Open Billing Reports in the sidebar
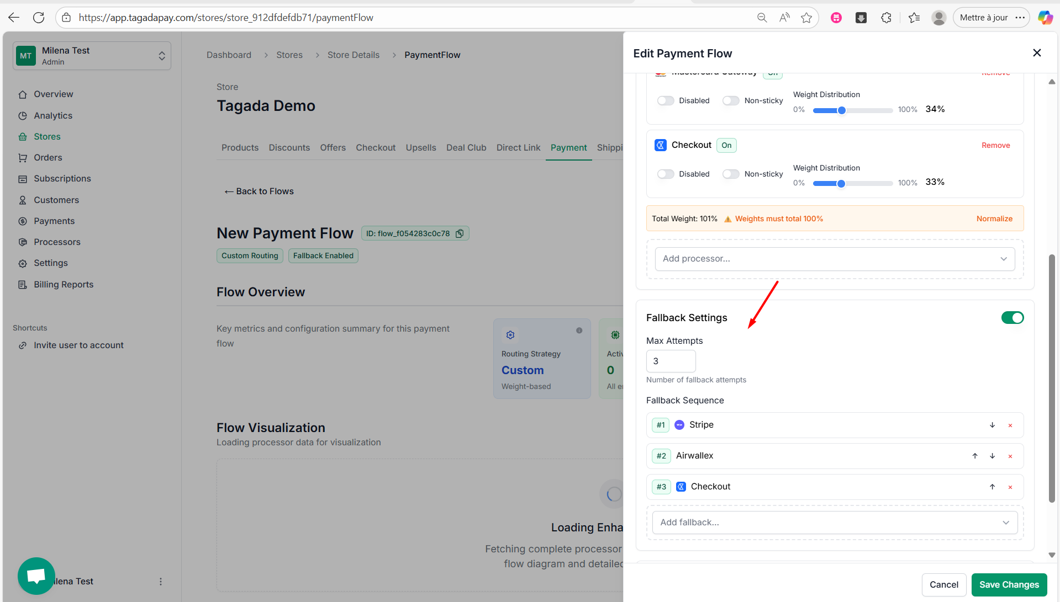 64,285
